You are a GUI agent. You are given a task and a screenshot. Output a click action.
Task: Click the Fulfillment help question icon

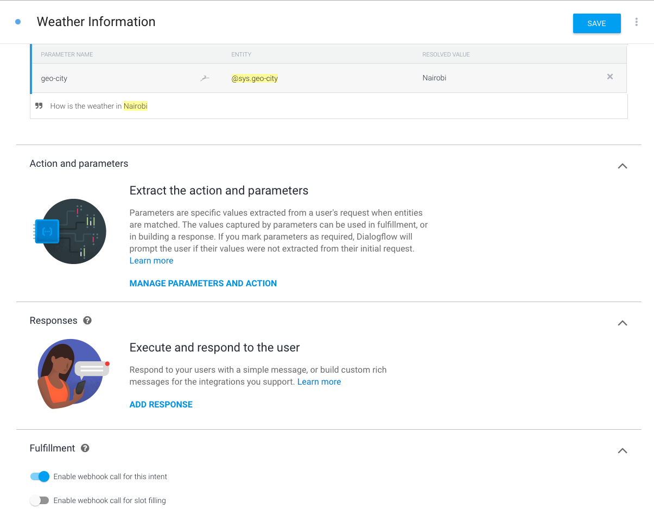[85, 448]
